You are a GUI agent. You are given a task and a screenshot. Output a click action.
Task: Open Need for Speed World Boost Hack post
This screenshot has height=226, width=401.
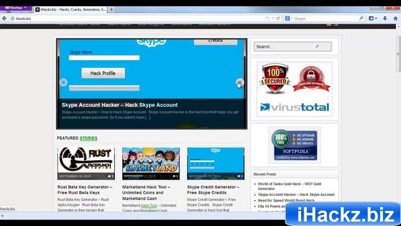[x=286, y=200]
